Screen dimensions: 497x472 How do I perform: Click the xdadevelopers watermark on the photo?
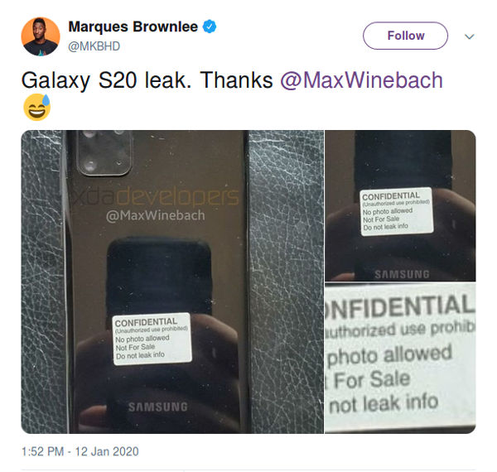click(x=156, y=196)
